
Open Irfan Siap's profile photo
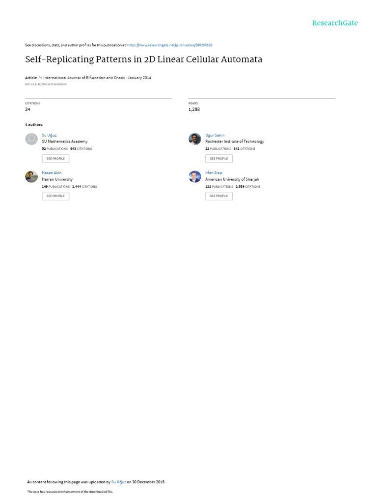194,176
